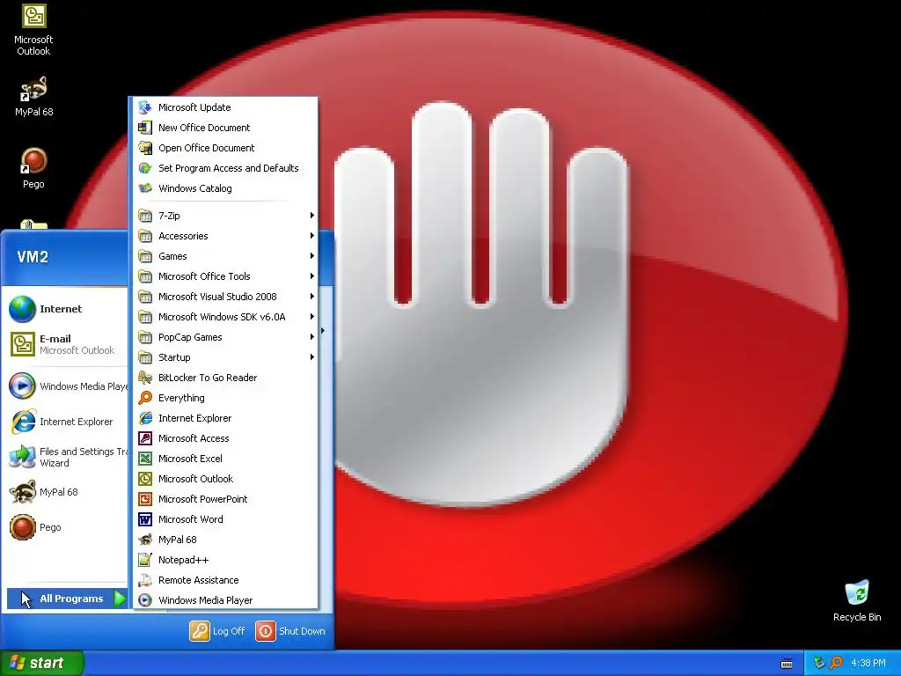The width and height of the screenshot is (901, 676).
Task: Open Set Program Access and Defaults
Action: pyautogui.click(x=225, y=168)
